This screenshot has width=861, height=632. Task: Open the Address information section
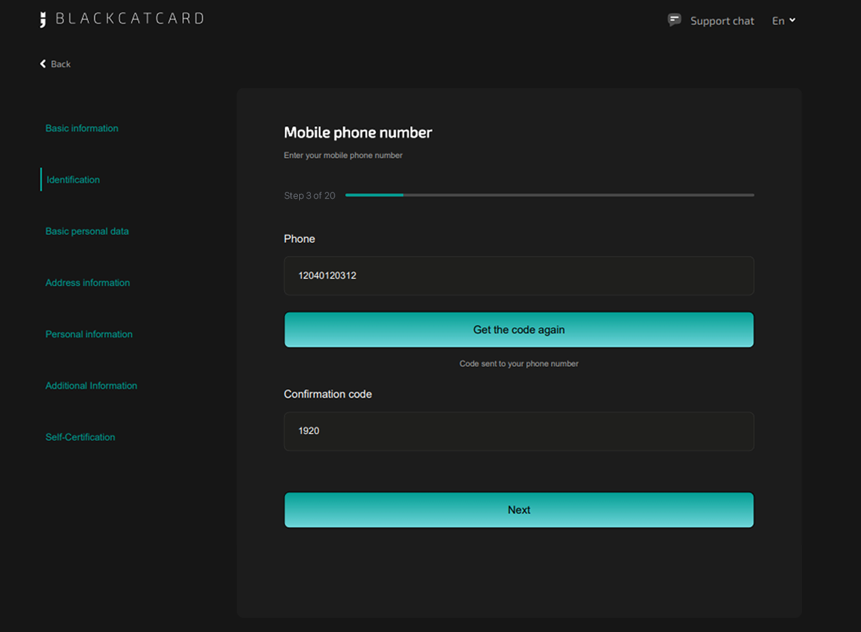point(88,283)
